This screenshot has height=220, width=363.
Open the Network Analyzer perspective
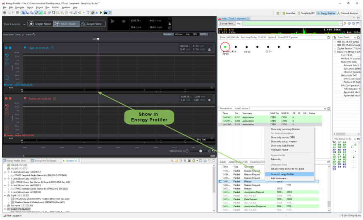pyautogui.click(x=347, y=13)
